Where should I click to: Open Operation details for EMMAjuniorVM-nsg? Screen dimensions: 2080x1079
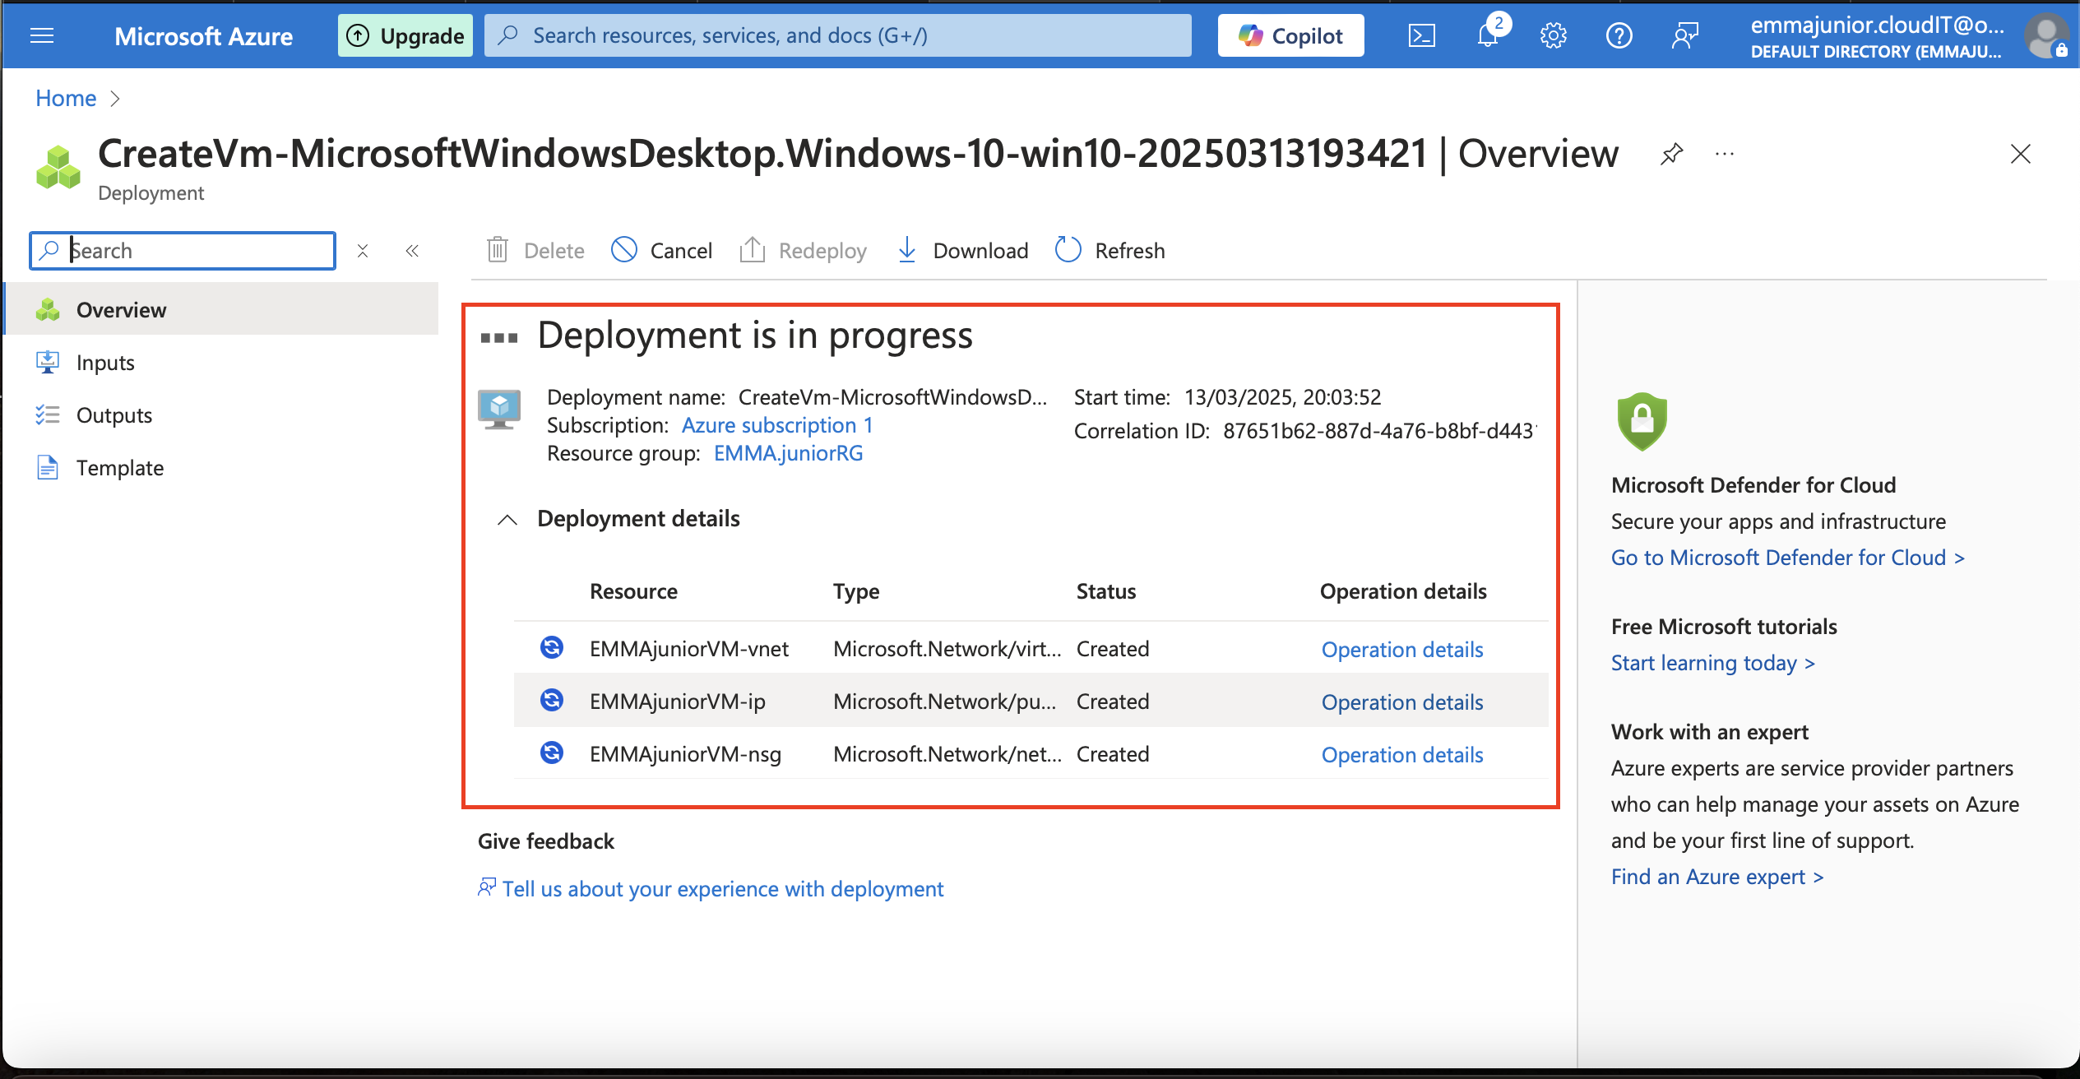coord(1402,755)
